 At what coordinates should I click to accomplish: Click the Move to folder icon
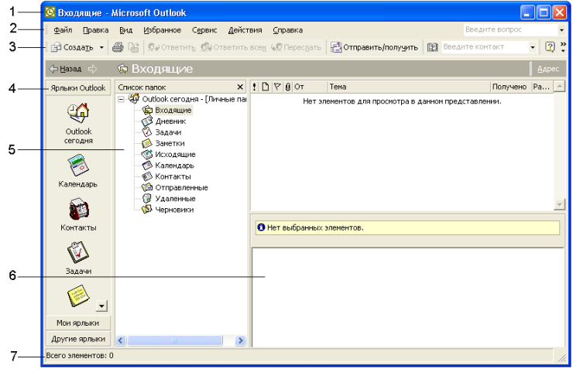coord(133,47)
